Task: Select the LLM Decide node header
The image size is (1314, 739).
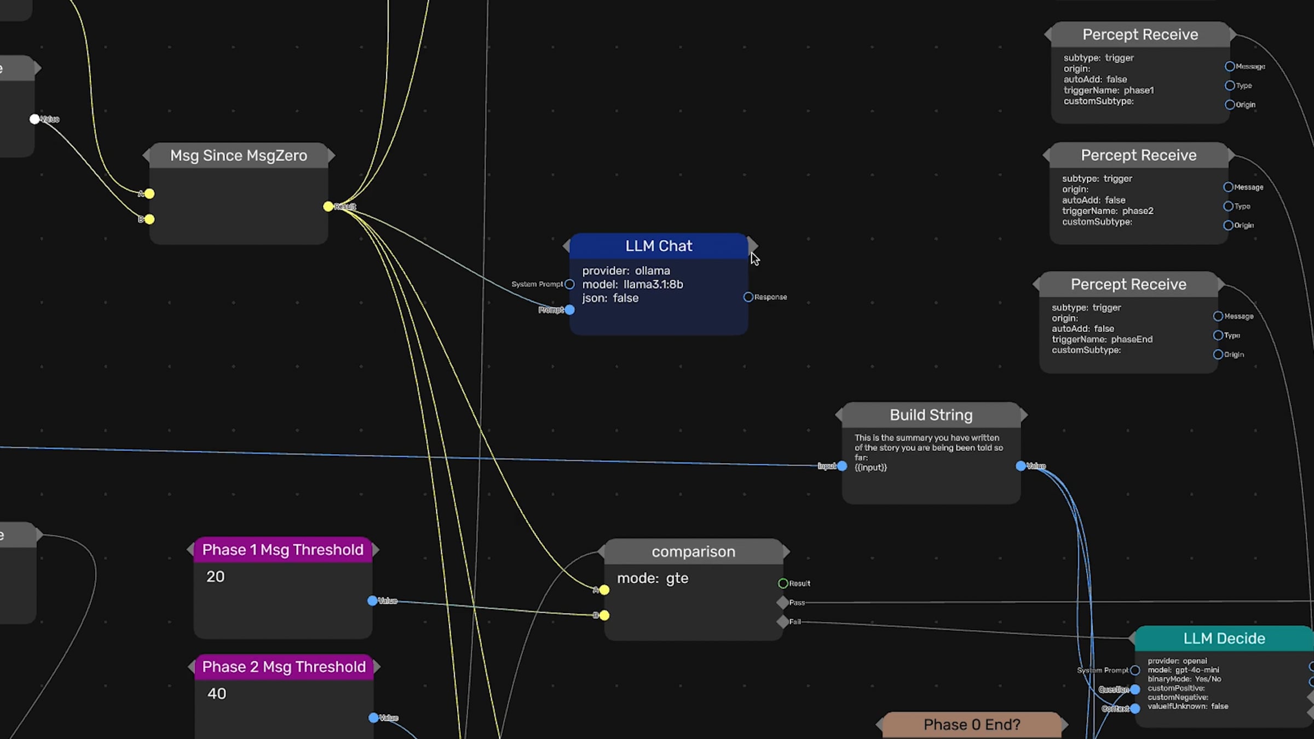Action: pos(1224,638)
